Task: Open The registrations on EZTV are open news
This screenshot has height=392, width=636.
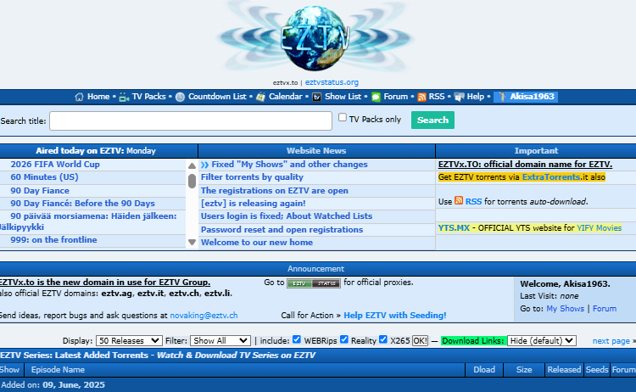Action: (x=275, y=191)
